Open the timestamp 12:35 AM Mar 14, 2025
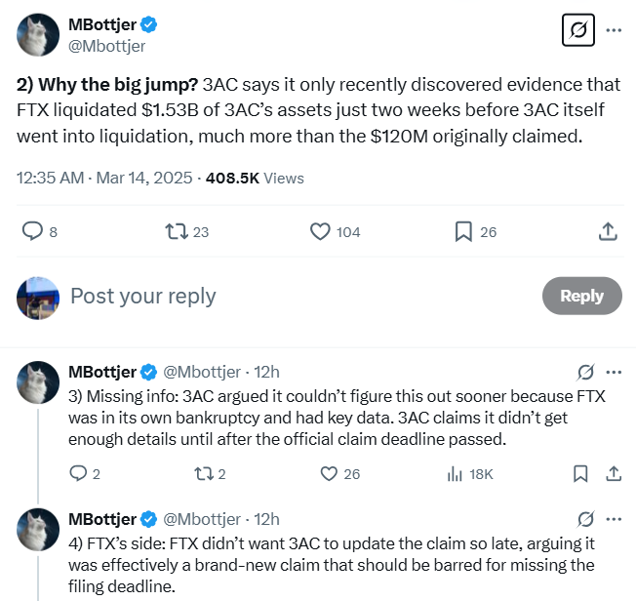Screen dimensions: 636x601 tap(105, 179)
